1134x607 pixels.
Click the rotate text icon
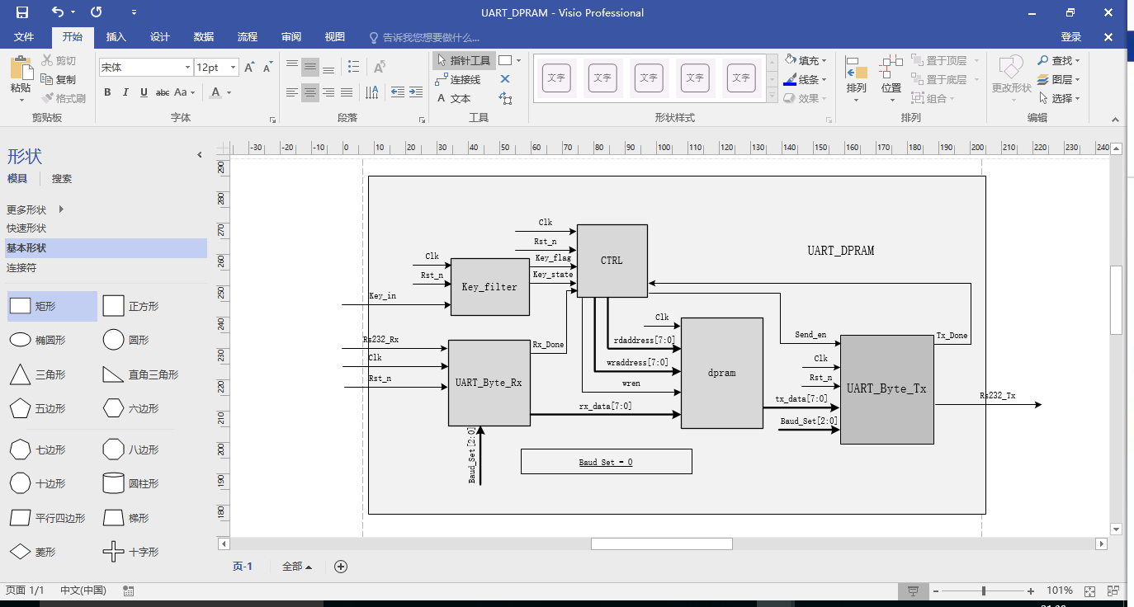pos(380,67)
